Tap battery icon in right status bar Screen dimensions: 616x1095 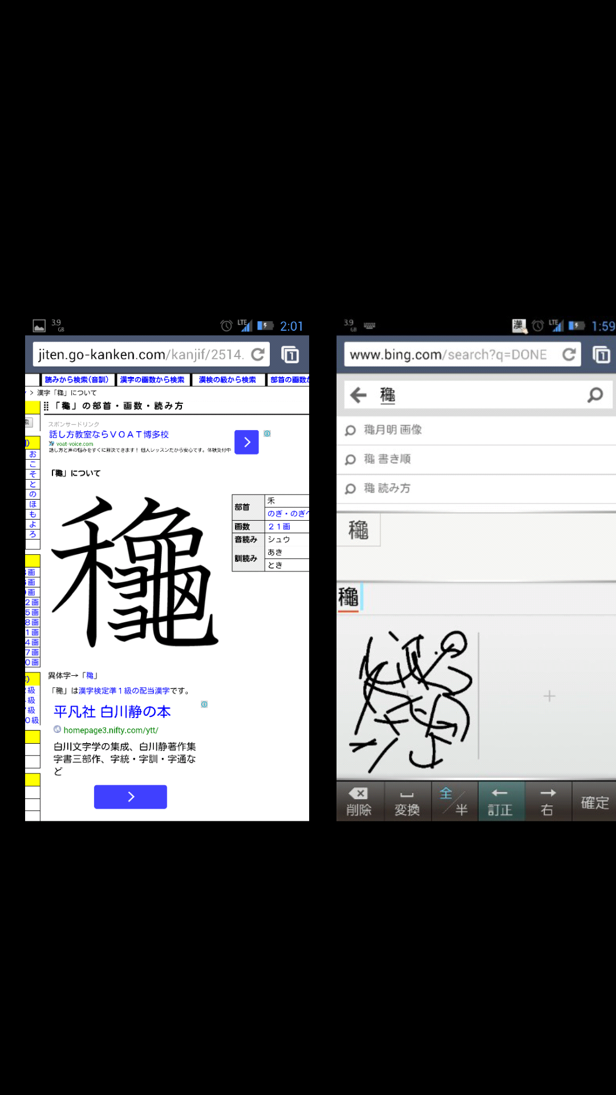point(577,326)
